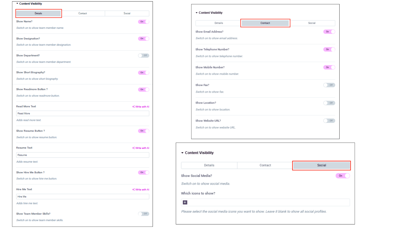Enable the Show Website URL switch

(x=329, y=121)
